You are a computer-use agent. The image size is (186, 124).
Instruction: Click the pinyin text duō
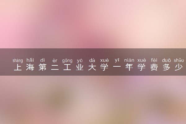(166, 60)
